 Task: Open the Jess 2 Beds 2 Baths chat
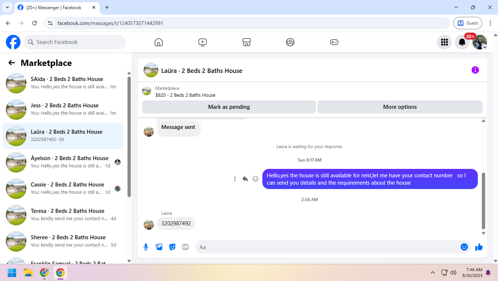[x=63, y=110]
